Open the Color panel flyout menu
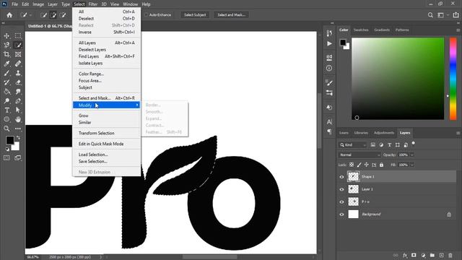 tap(458, 30)
